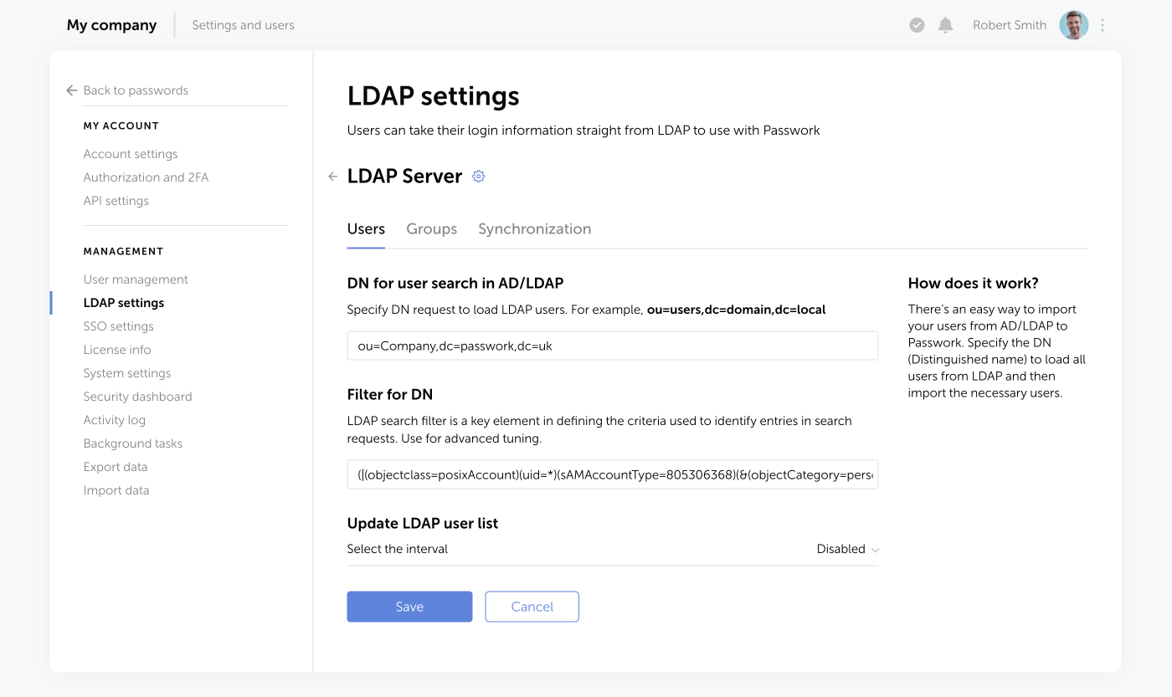Go back to passwords via sidebar link

pyautogui.click(x=136, y=90)
